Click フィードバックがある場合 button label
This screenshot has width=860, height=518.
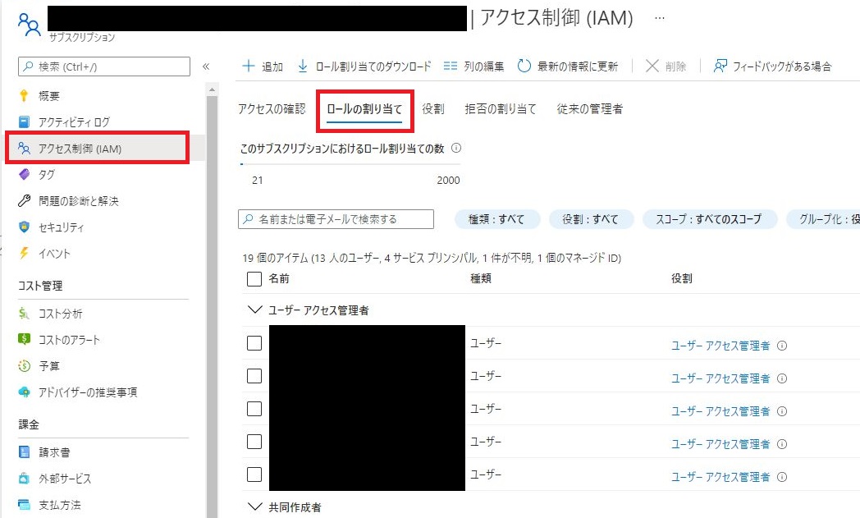(x=782, y=66)
